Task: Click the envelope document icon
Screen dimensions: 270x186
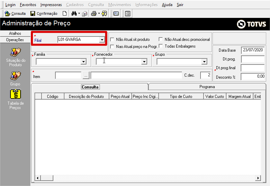Action: point(85,14)
